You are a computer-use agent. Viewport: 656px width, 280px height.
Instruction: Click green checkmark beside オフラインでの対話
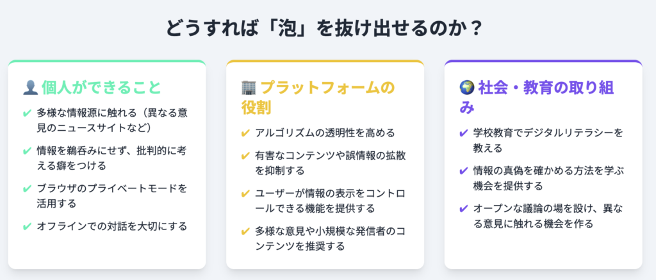(x=27, y=227)
